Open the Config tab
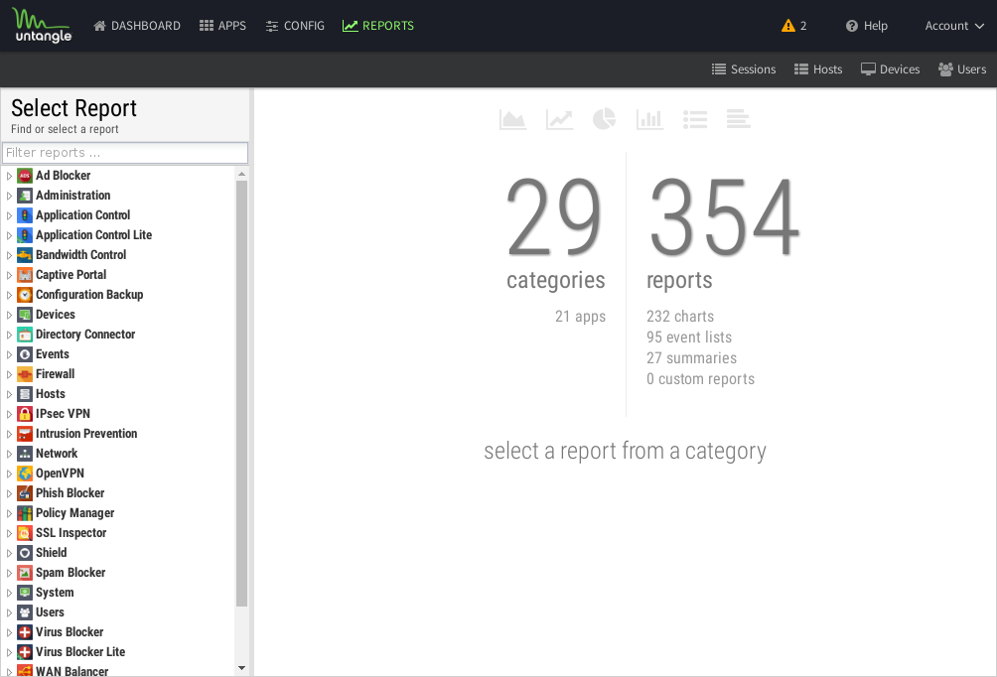Viewport: 997px width, 677px height. [295, 26]
